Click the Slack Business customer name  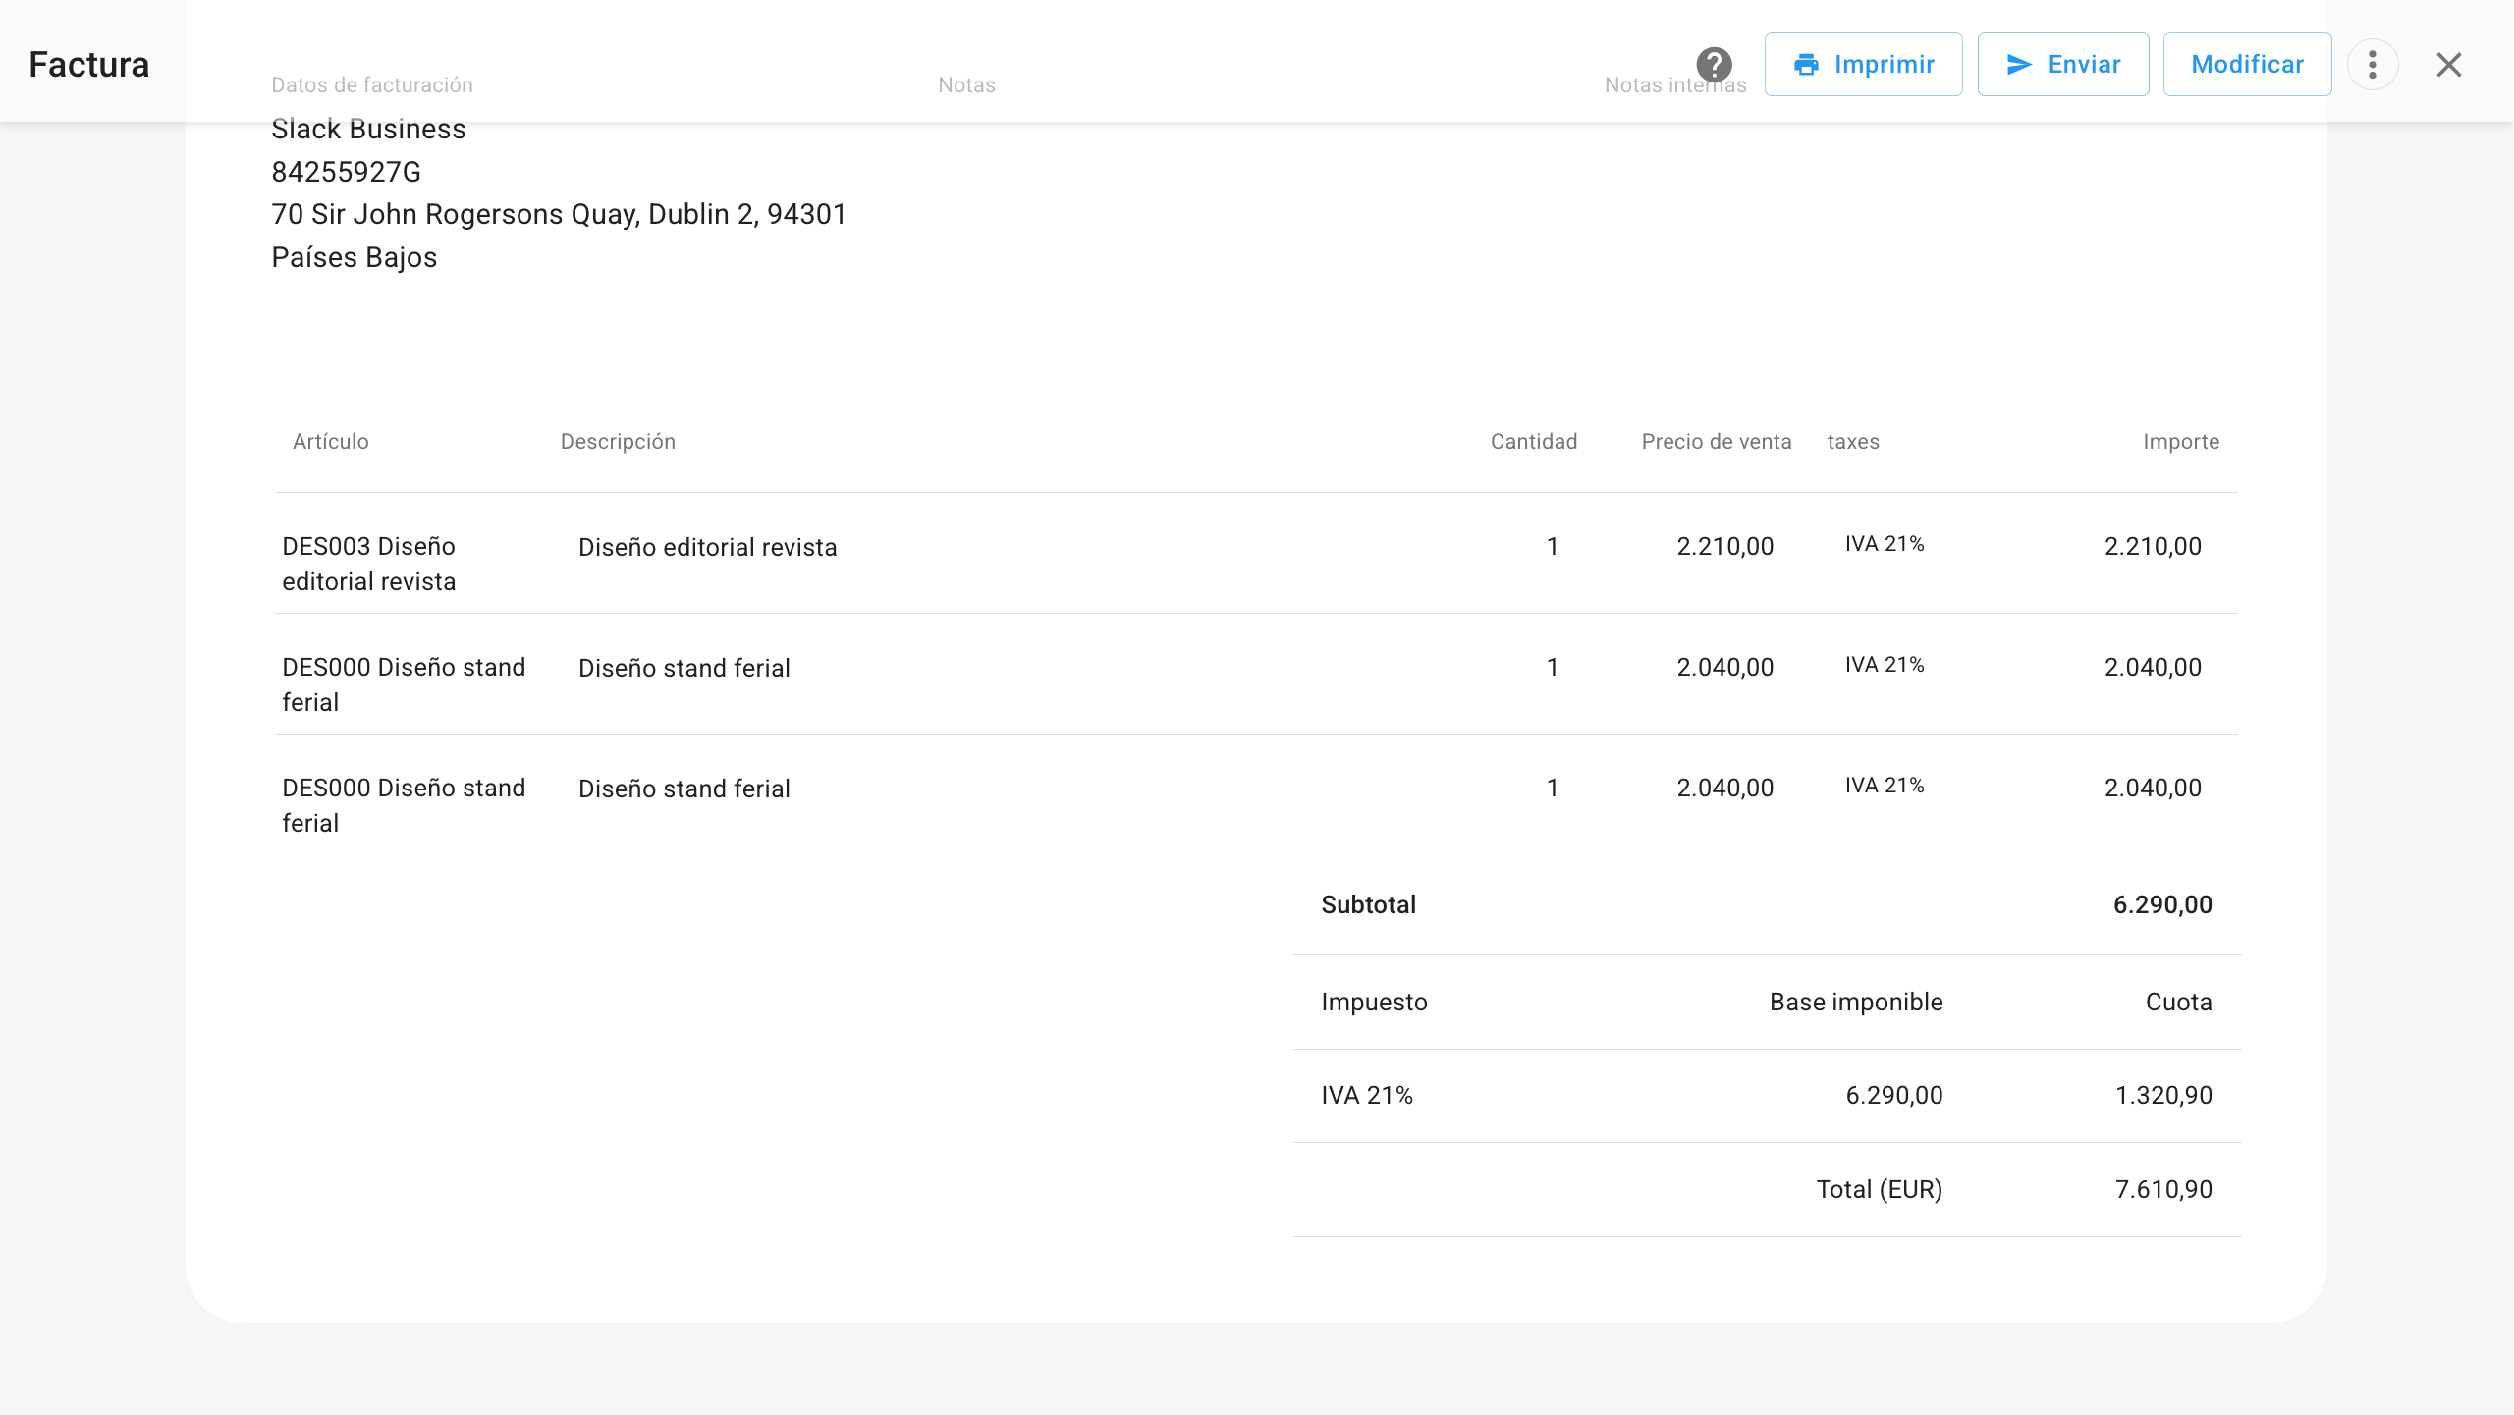tap(368, 130)
